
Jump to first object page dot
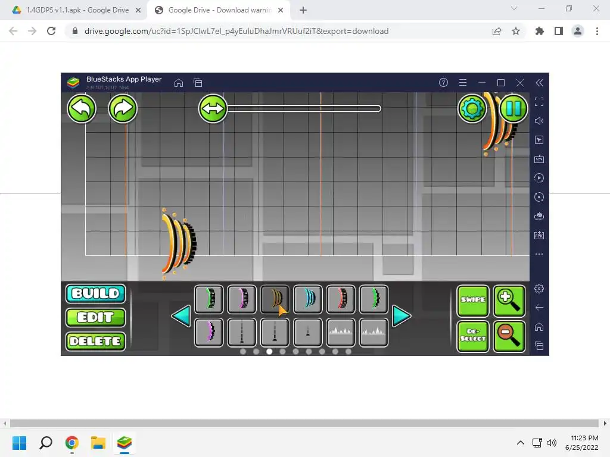[x=243, y=352]
